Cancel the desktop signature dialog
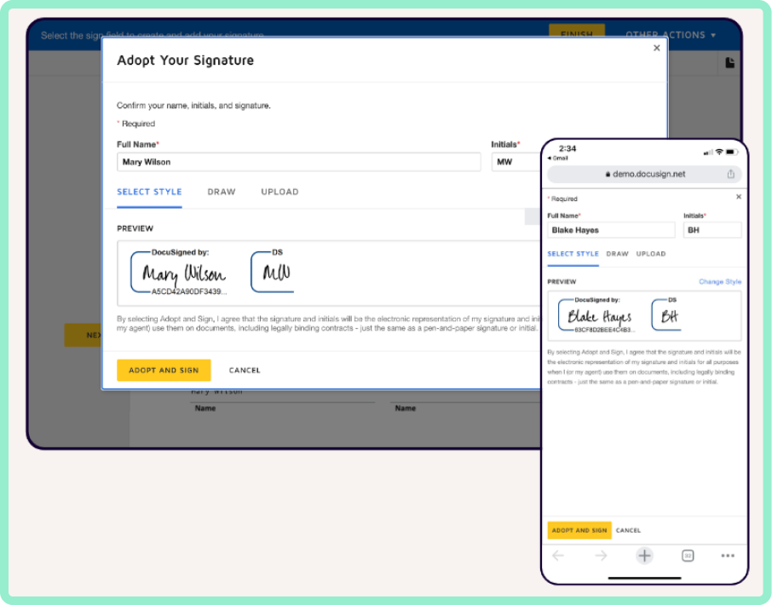 (x=245, y=370)
